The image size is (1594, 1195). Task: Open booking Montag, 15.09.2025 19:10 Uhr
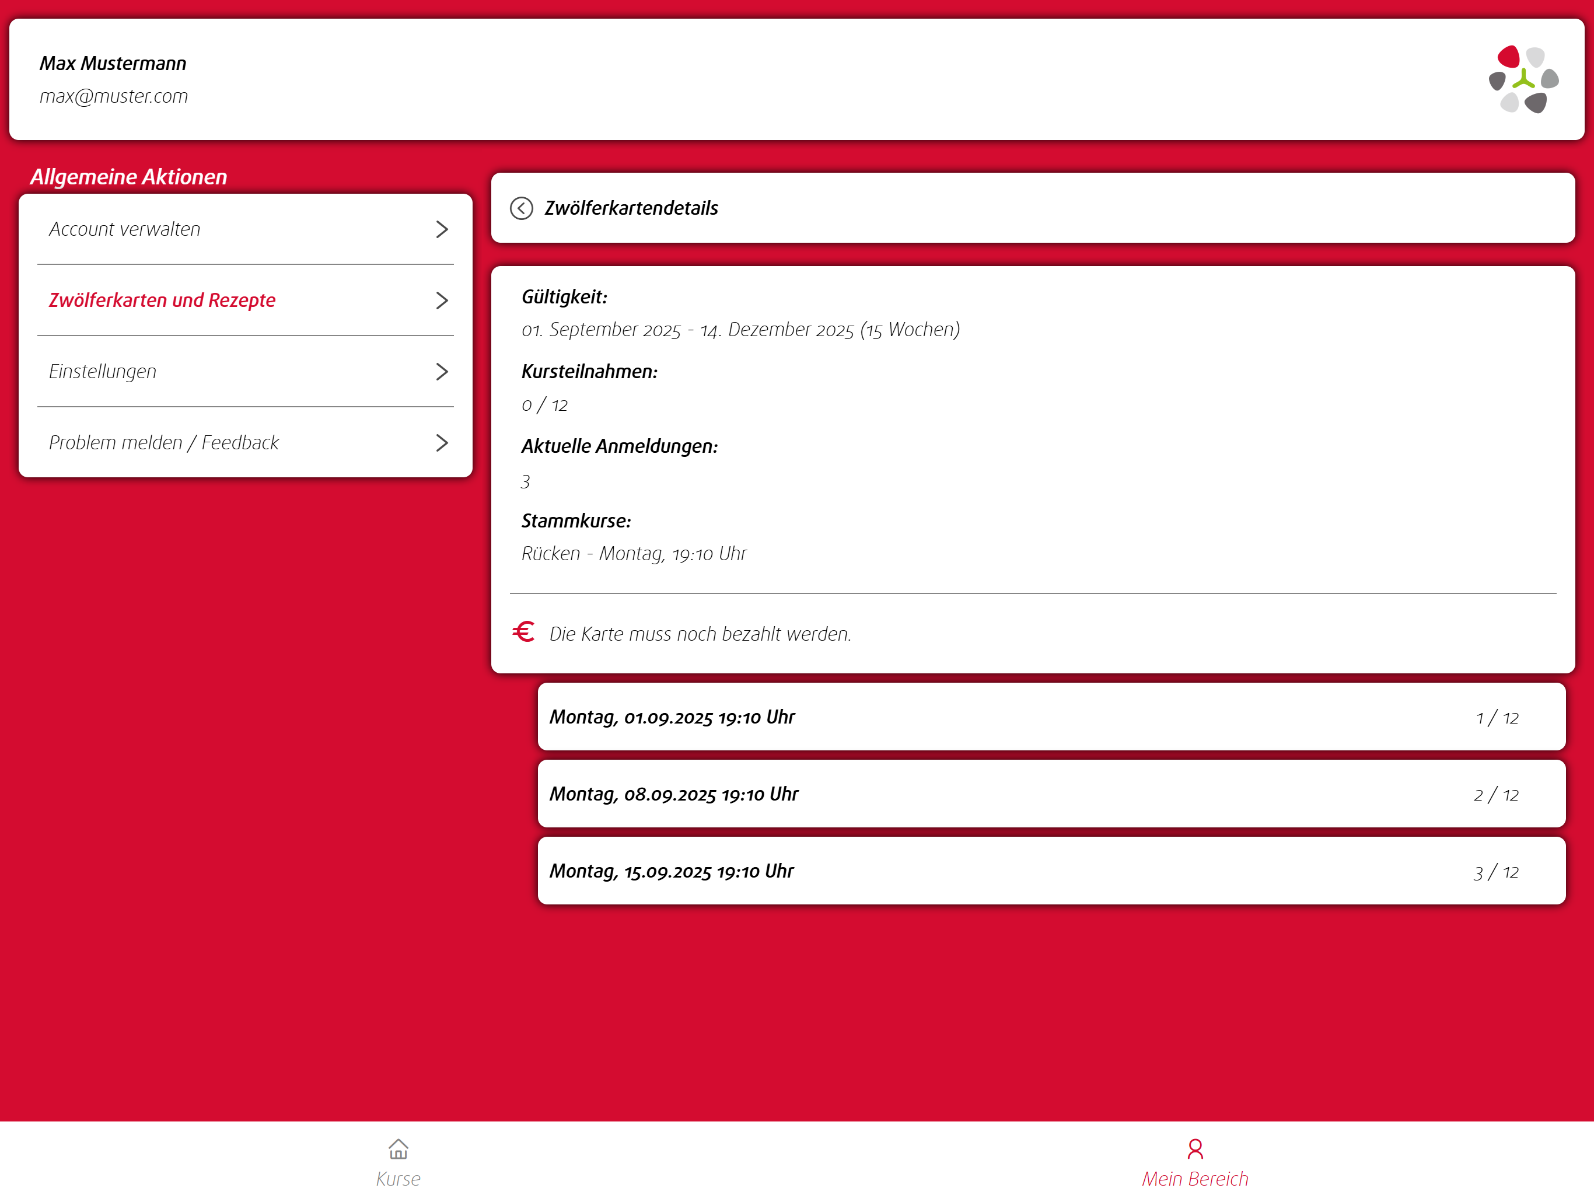click(1051, 871)
